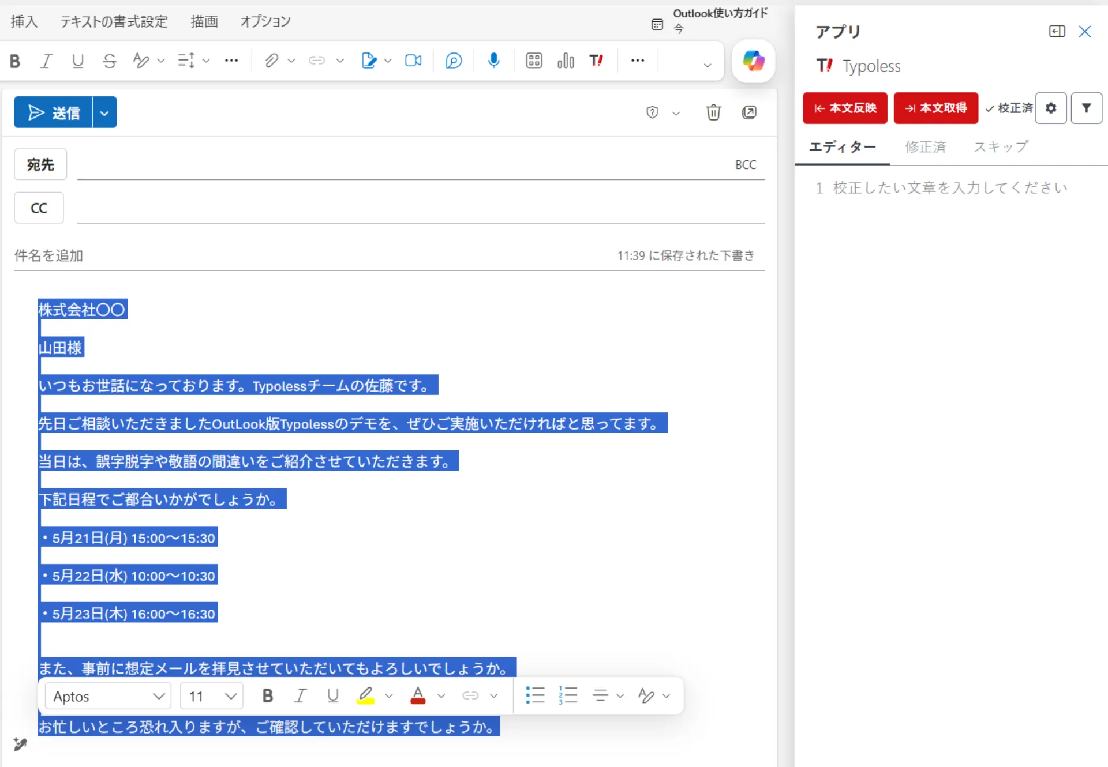Click the Typoless filter funnel button

[x=1087, y=108]
